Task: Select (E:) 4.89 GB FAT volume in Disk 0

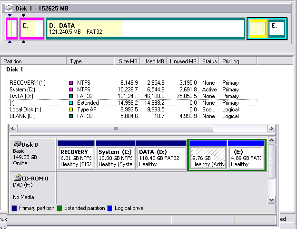Action: (246, 155)
